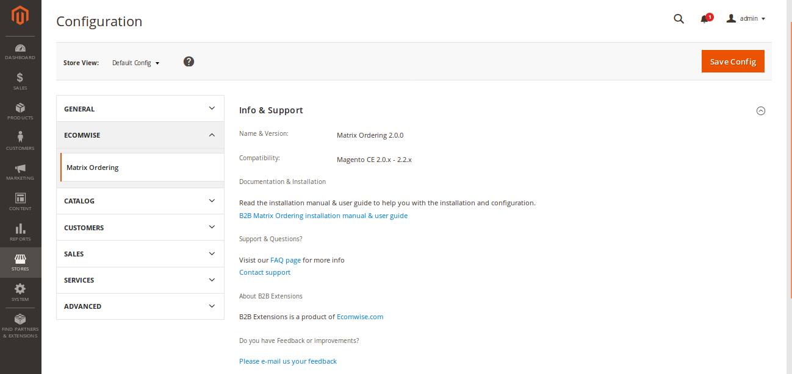
Task: Click the help question mark icon
Action: (x=189, y=62)
